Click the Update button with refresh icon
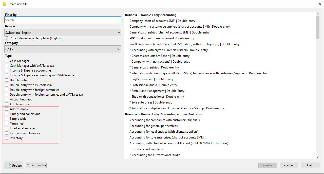 14,165
